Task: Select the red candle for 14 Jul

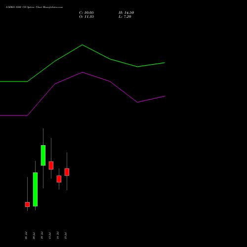Action: tap(59, 179)
